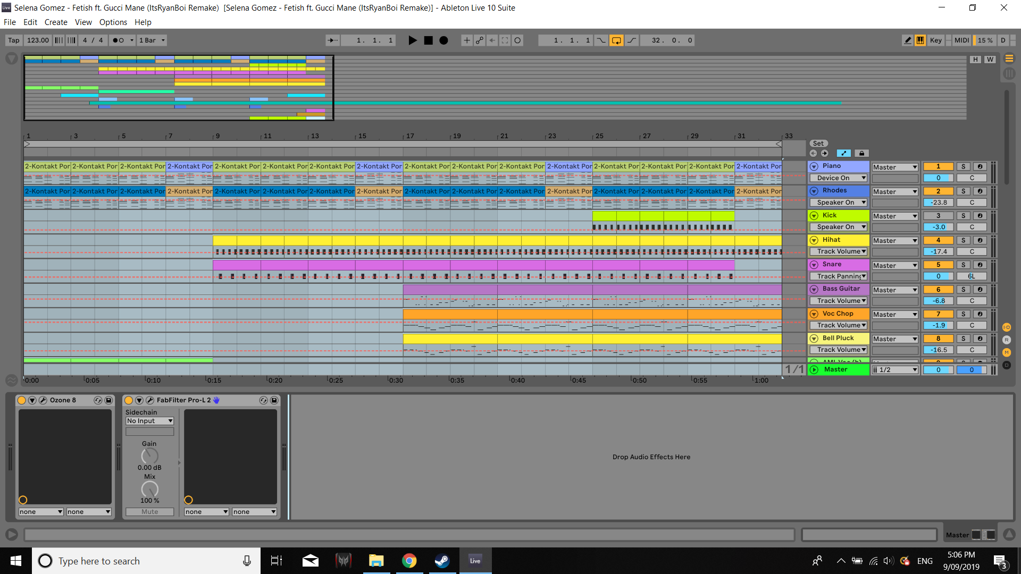Open Sidechain No Input dropdown

149,421
